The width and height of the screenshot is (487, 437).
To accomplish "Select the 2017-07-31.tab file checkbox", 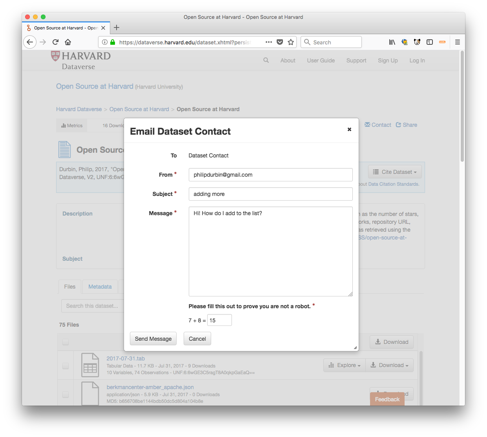I will click(x=66, y=366).
